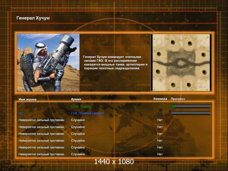Click the 'Команда' column header
Screen dimensions: 228x171
tap(160, 99)
